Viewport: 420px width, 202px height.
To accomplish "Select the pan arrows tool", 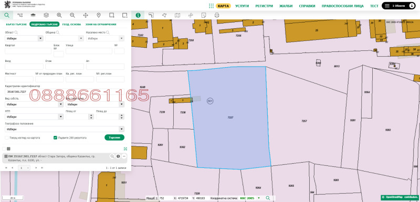I will point(86,15).
